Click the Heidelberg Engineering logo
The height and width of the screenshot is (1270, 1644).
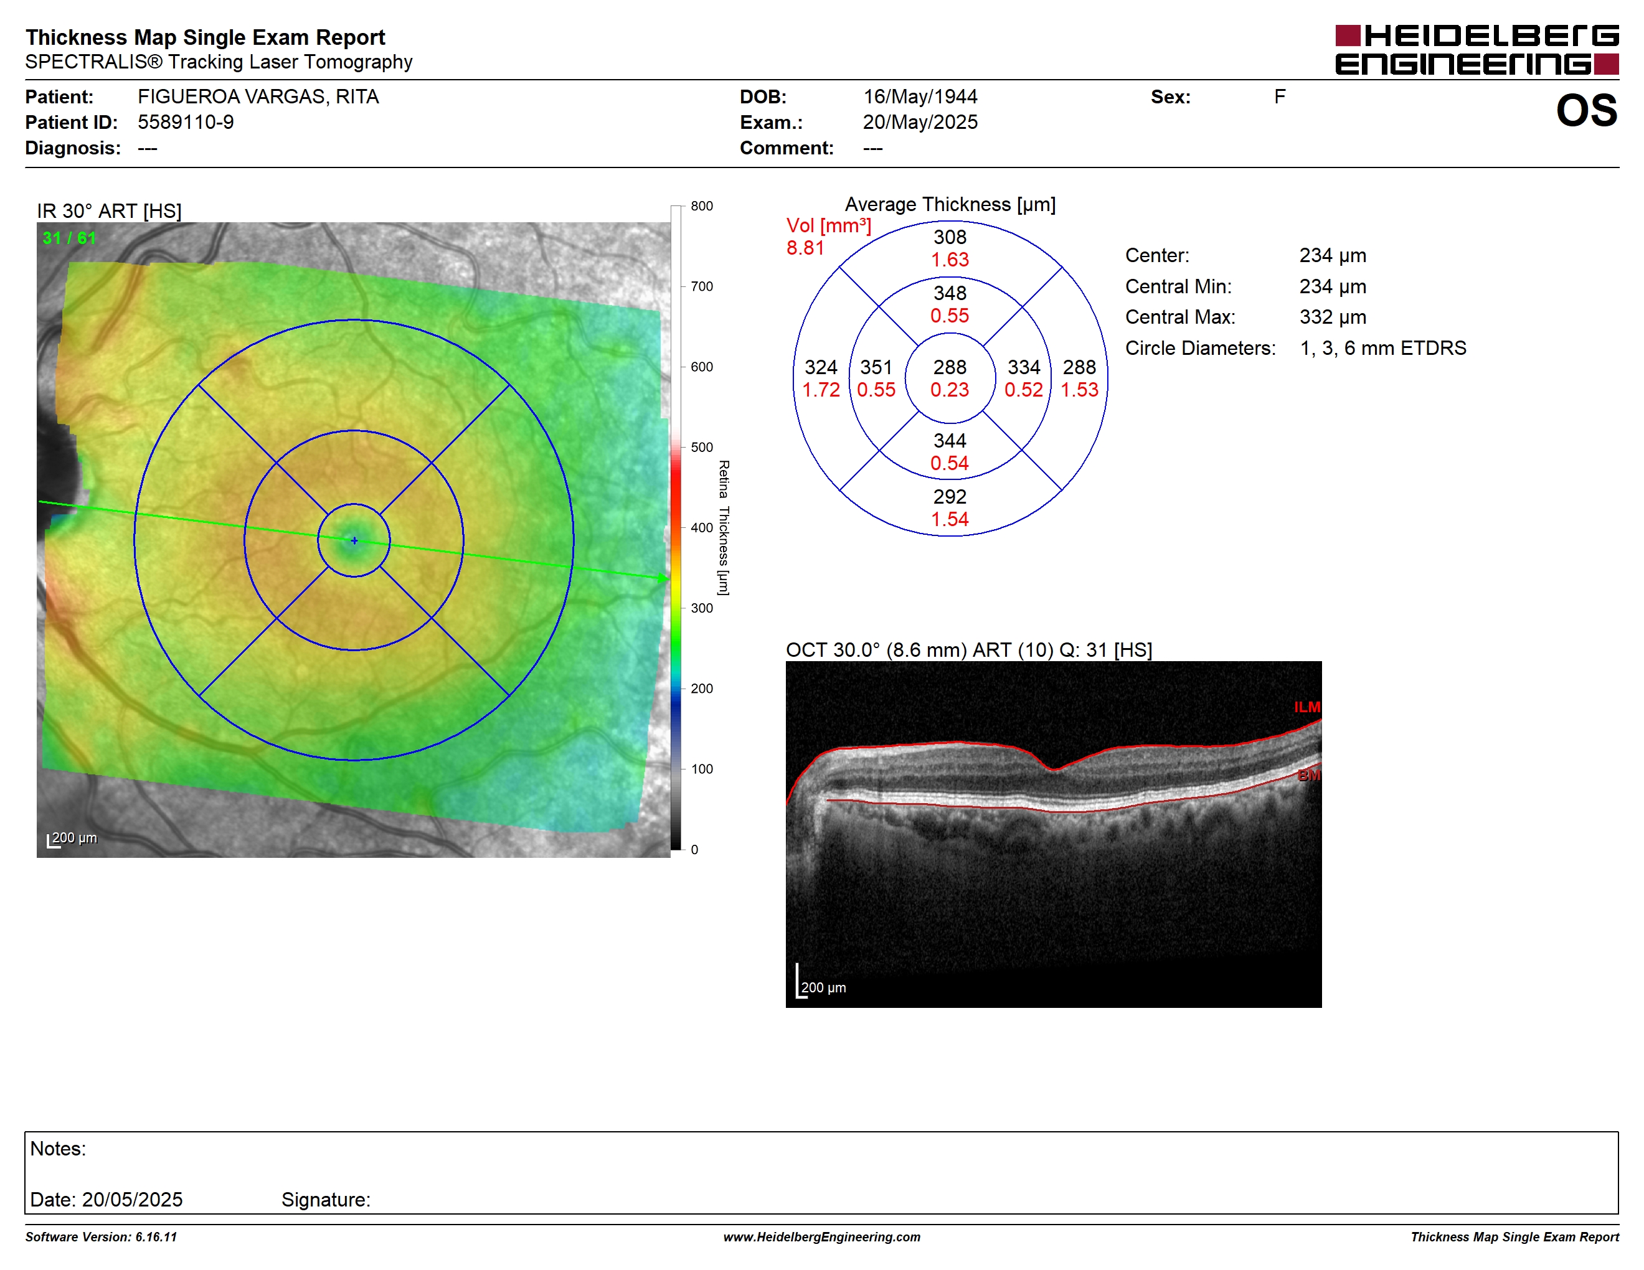tap(1476, 50)
